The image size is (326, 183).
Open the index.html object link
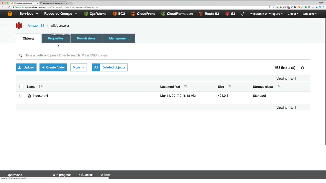pos(40,96)
